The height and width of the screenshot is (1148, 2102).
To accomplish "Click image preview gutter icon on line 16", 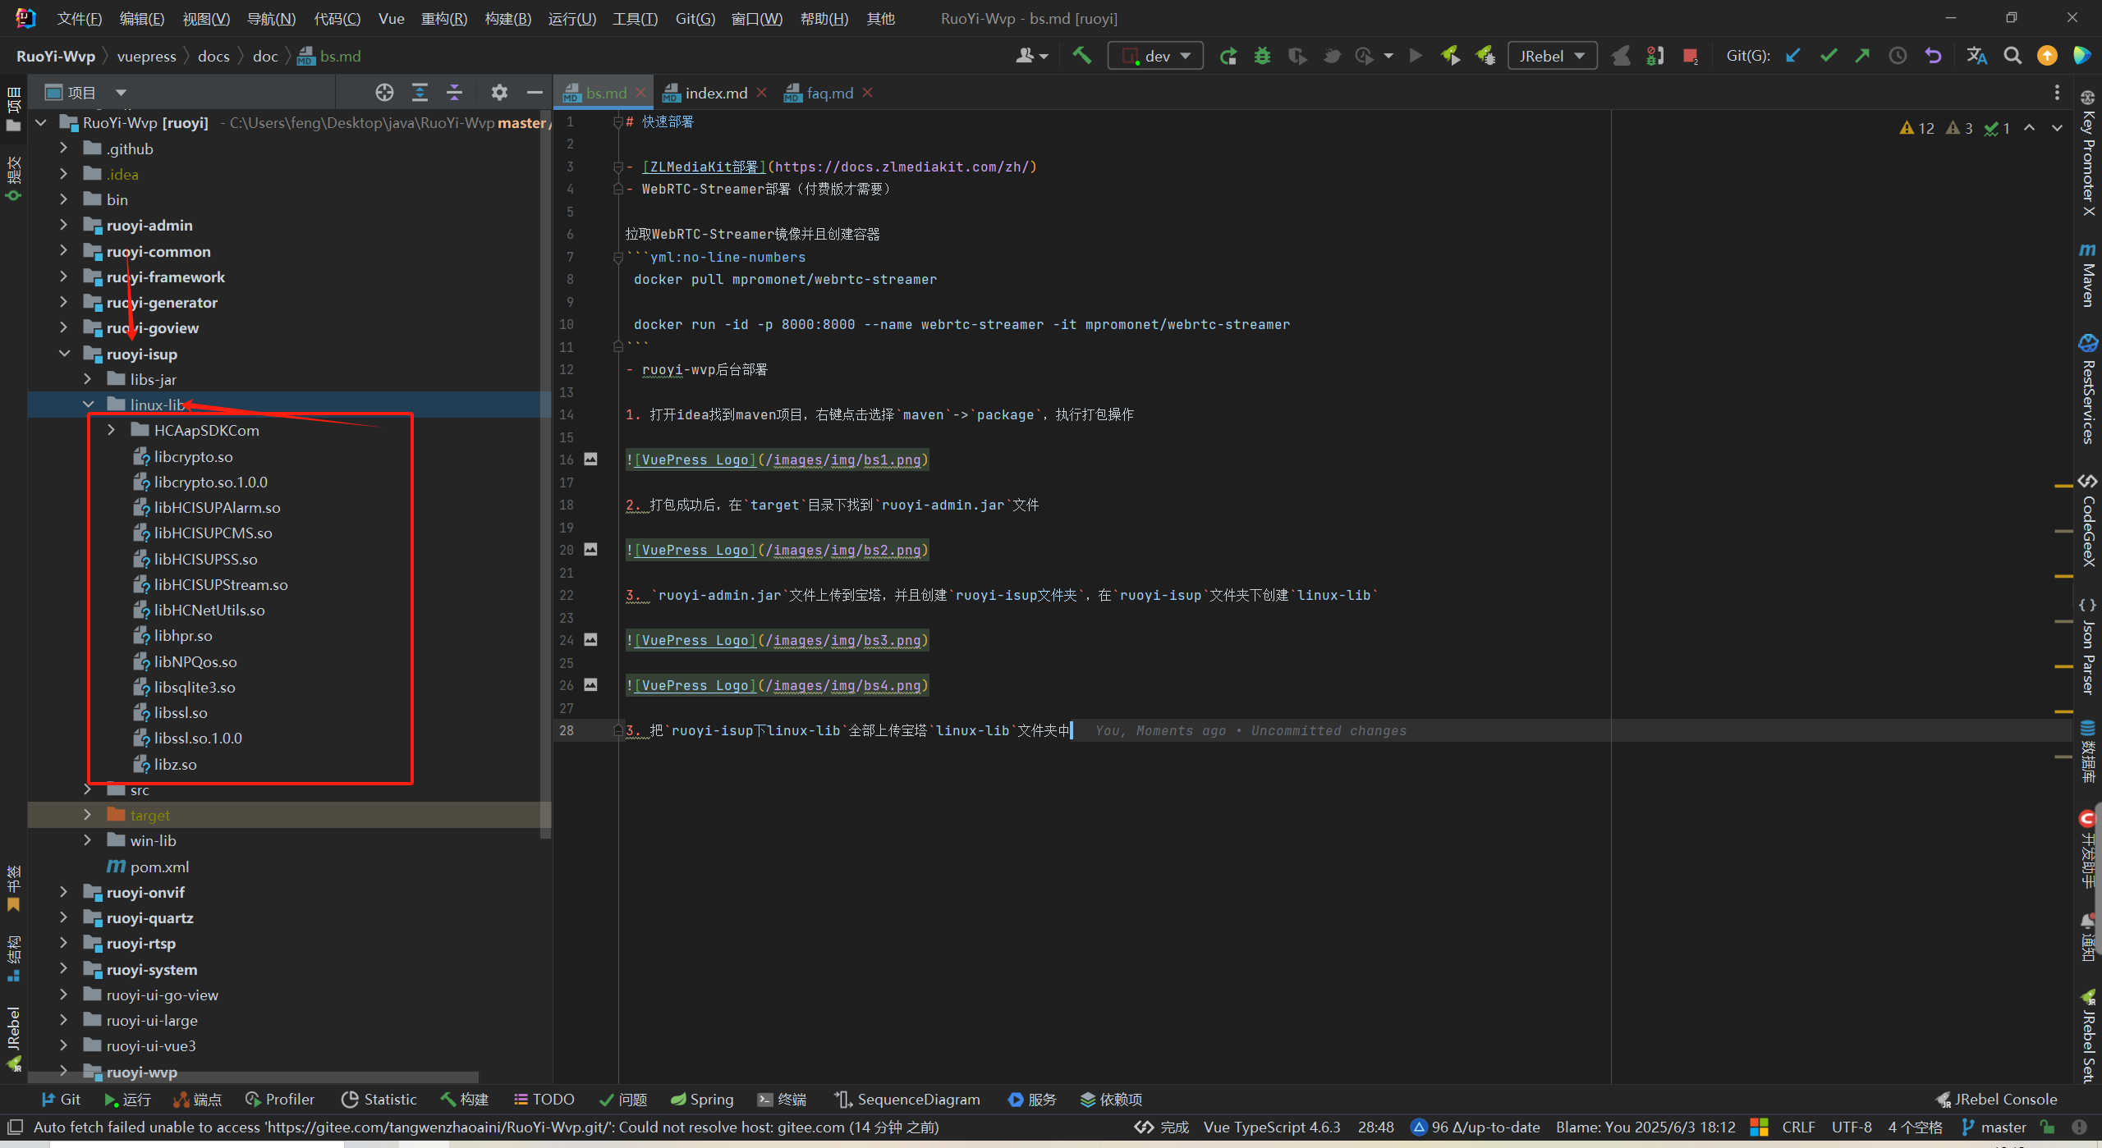I will coord(590,459).
